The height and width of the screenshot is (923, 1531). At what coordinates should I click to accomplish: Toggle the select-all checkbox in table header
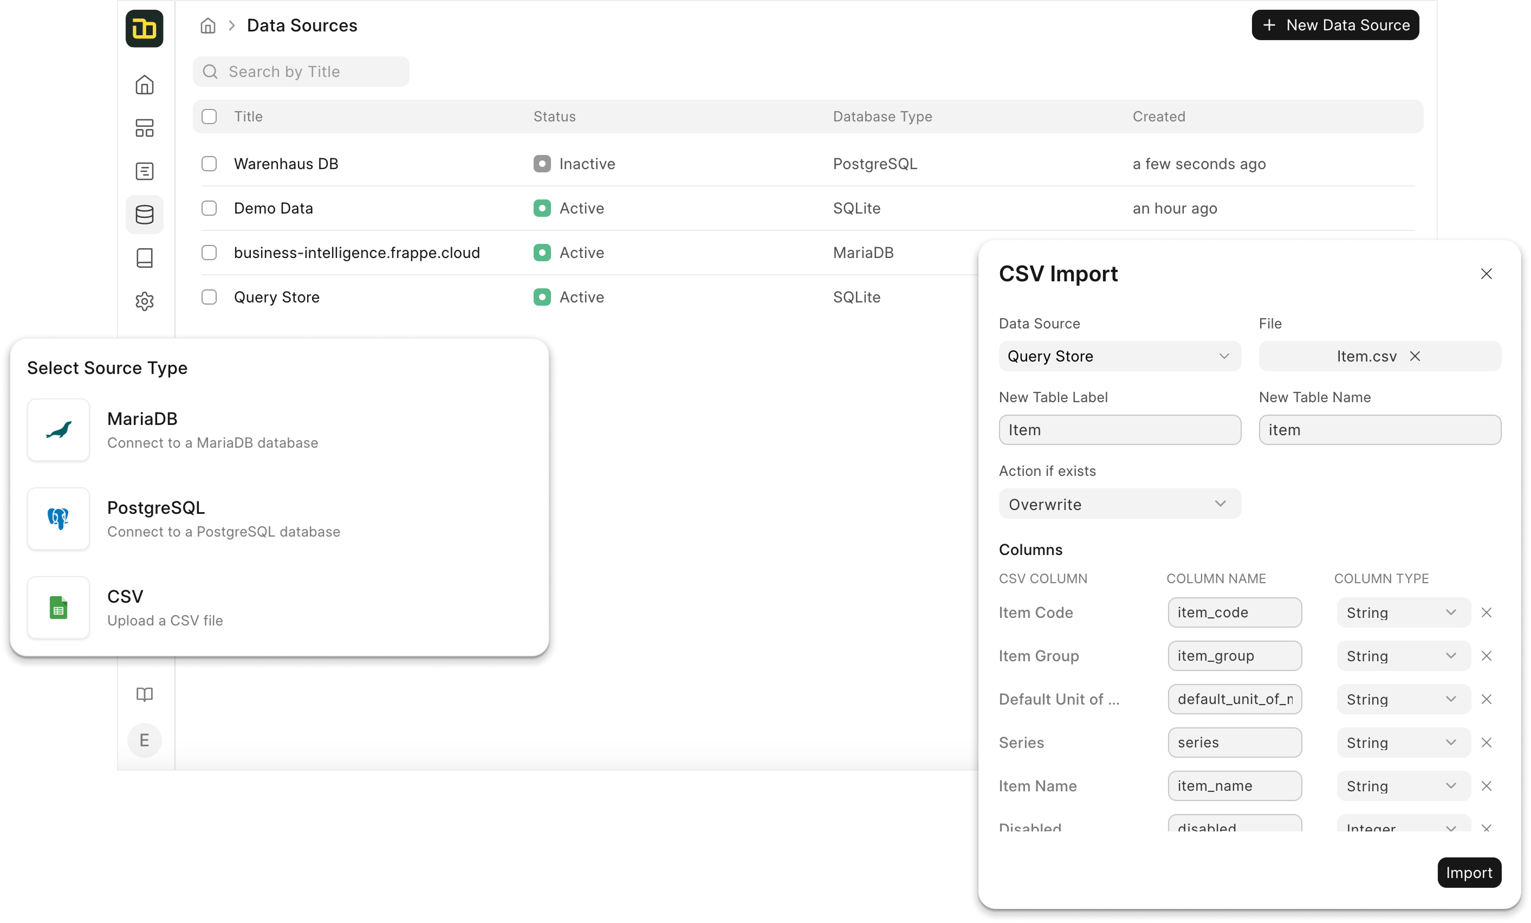(209, 116)
